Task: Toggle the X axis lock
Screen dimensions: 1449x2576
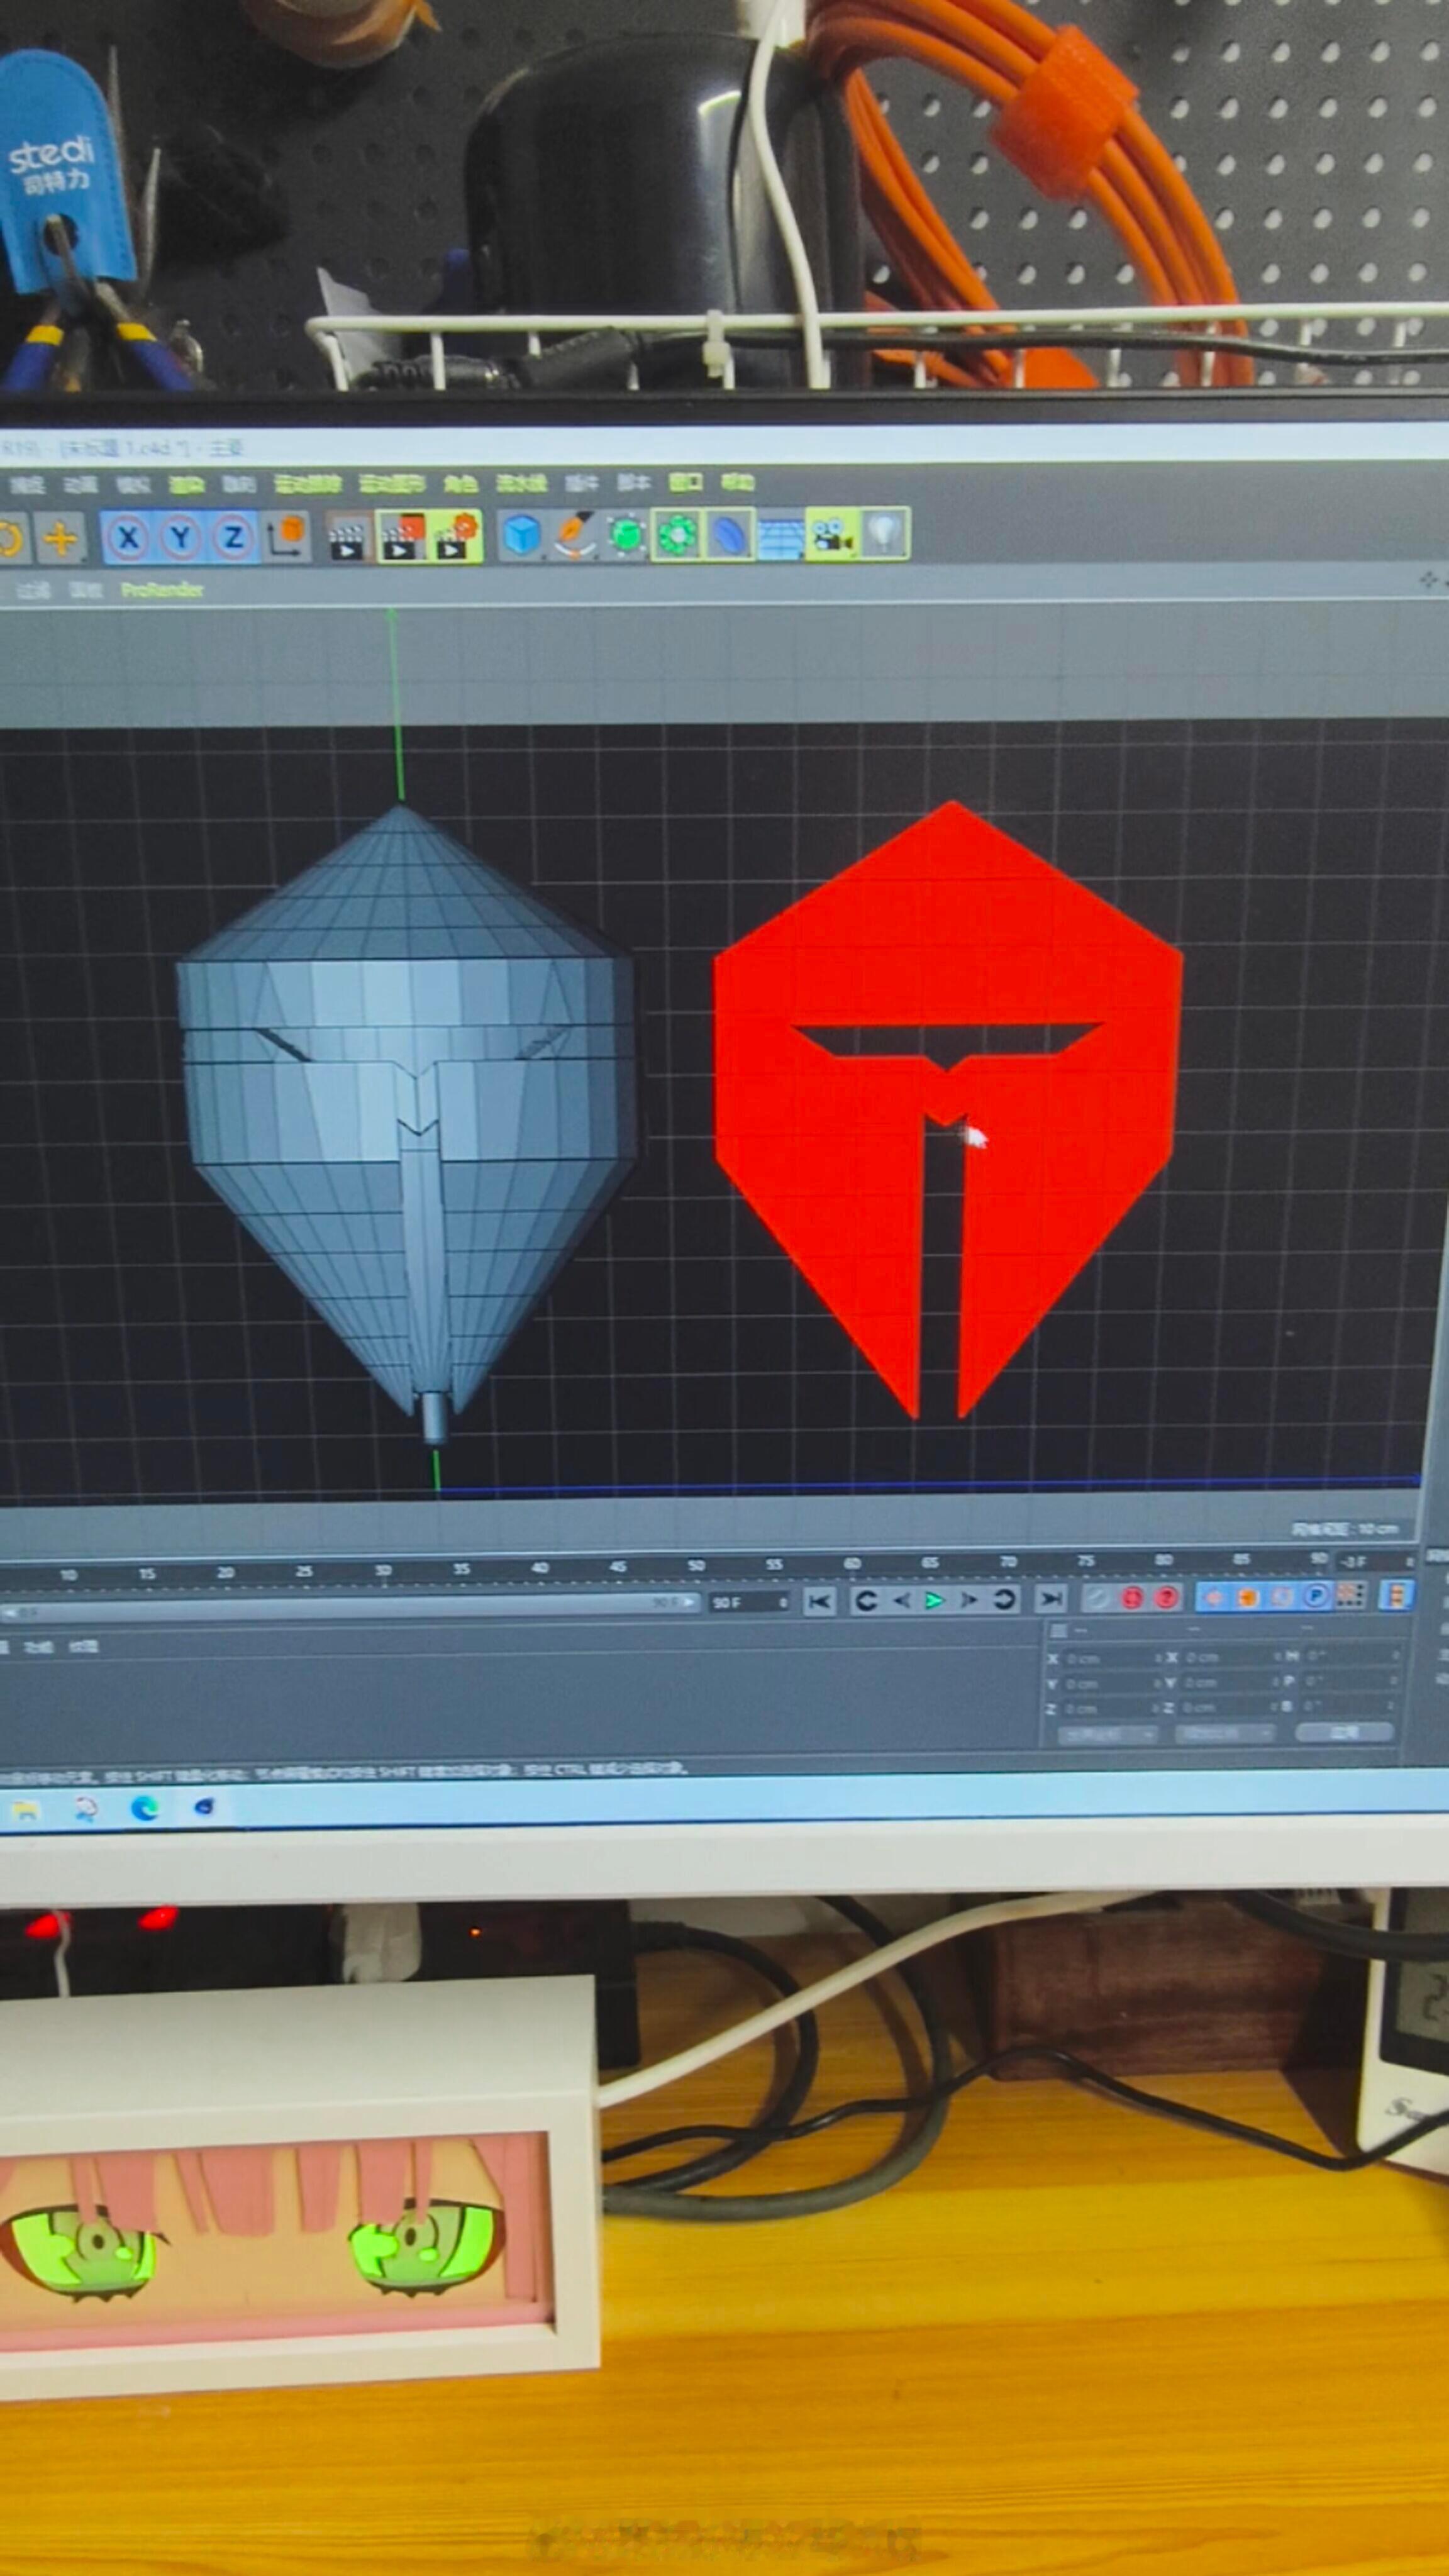Action: pos(127,538)
